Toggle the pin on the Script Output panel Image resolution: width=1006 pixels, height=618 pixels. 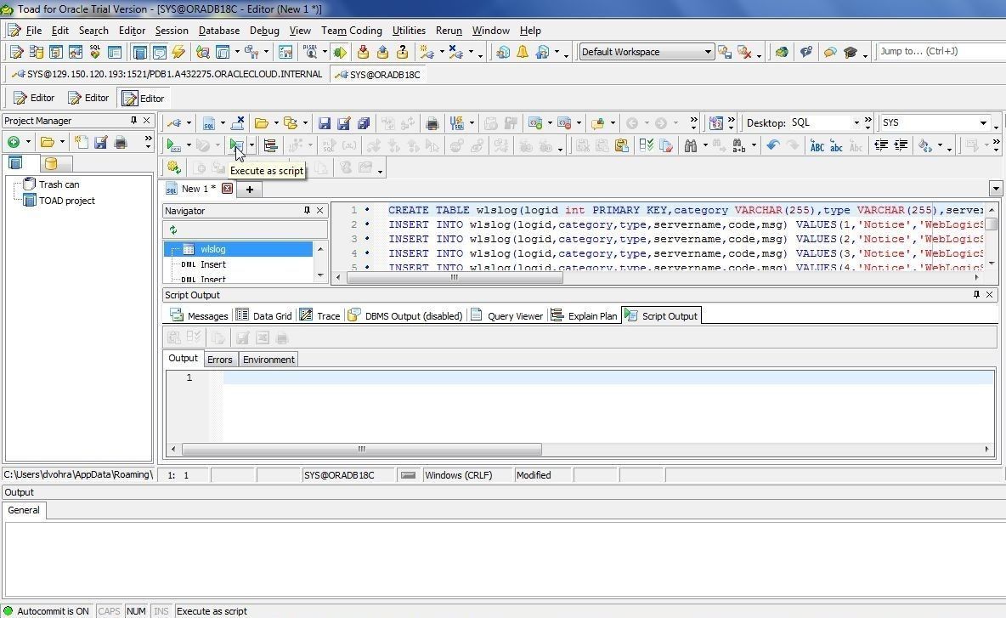tap(976, 295)
